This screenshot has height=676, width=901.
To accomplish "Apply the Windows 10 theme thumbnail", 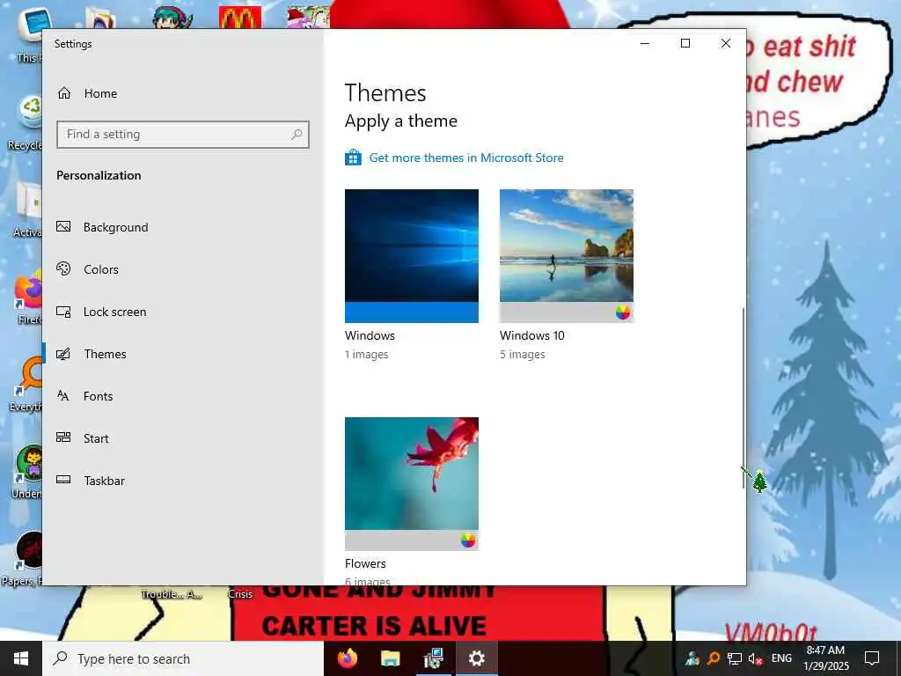I will [x=567, y=256].
